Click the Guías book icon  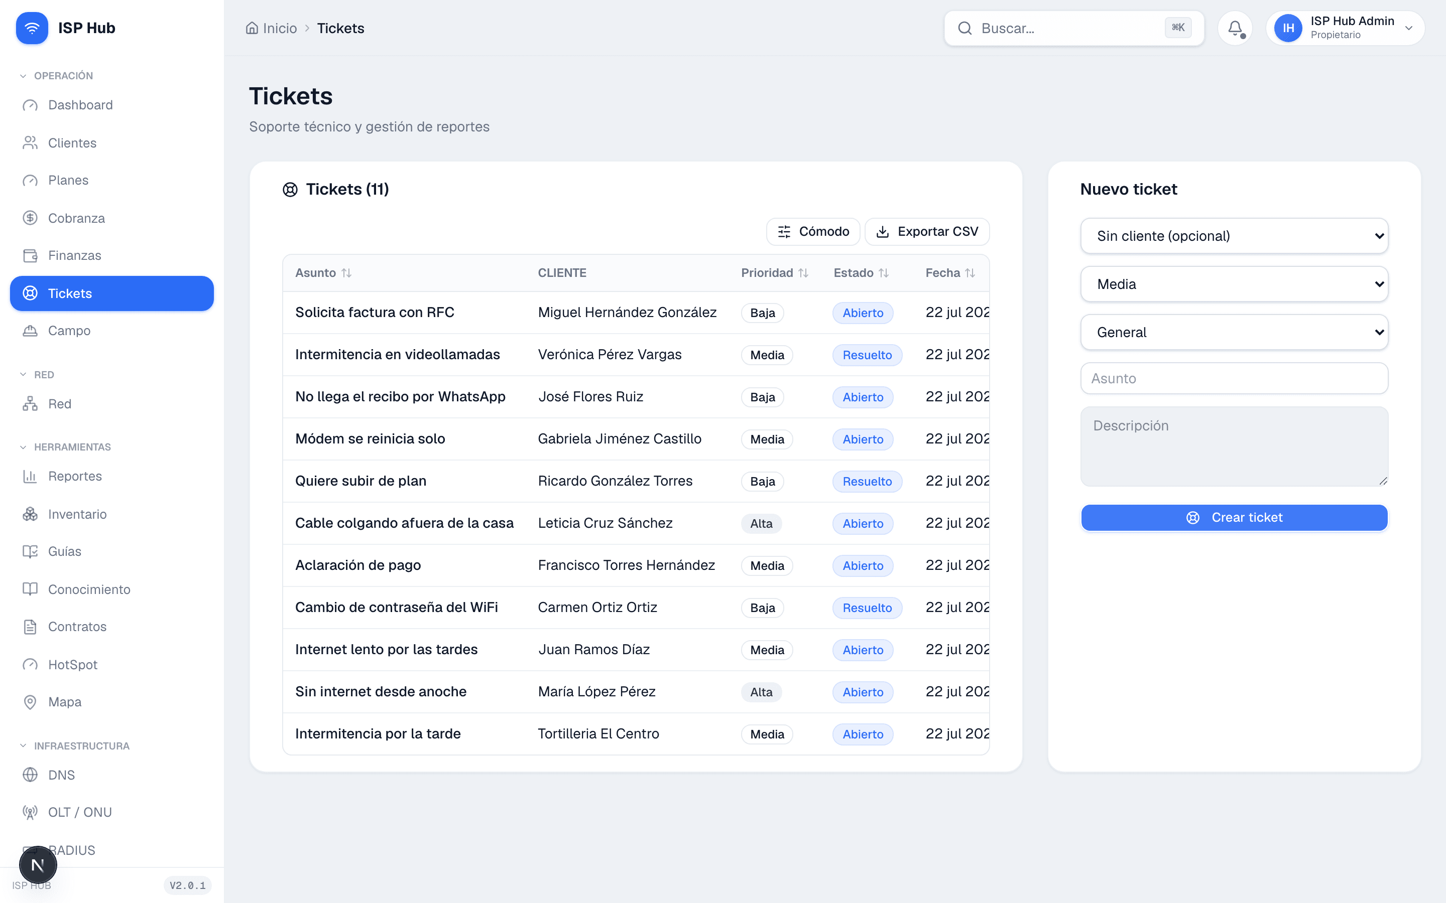pos(30,551)
